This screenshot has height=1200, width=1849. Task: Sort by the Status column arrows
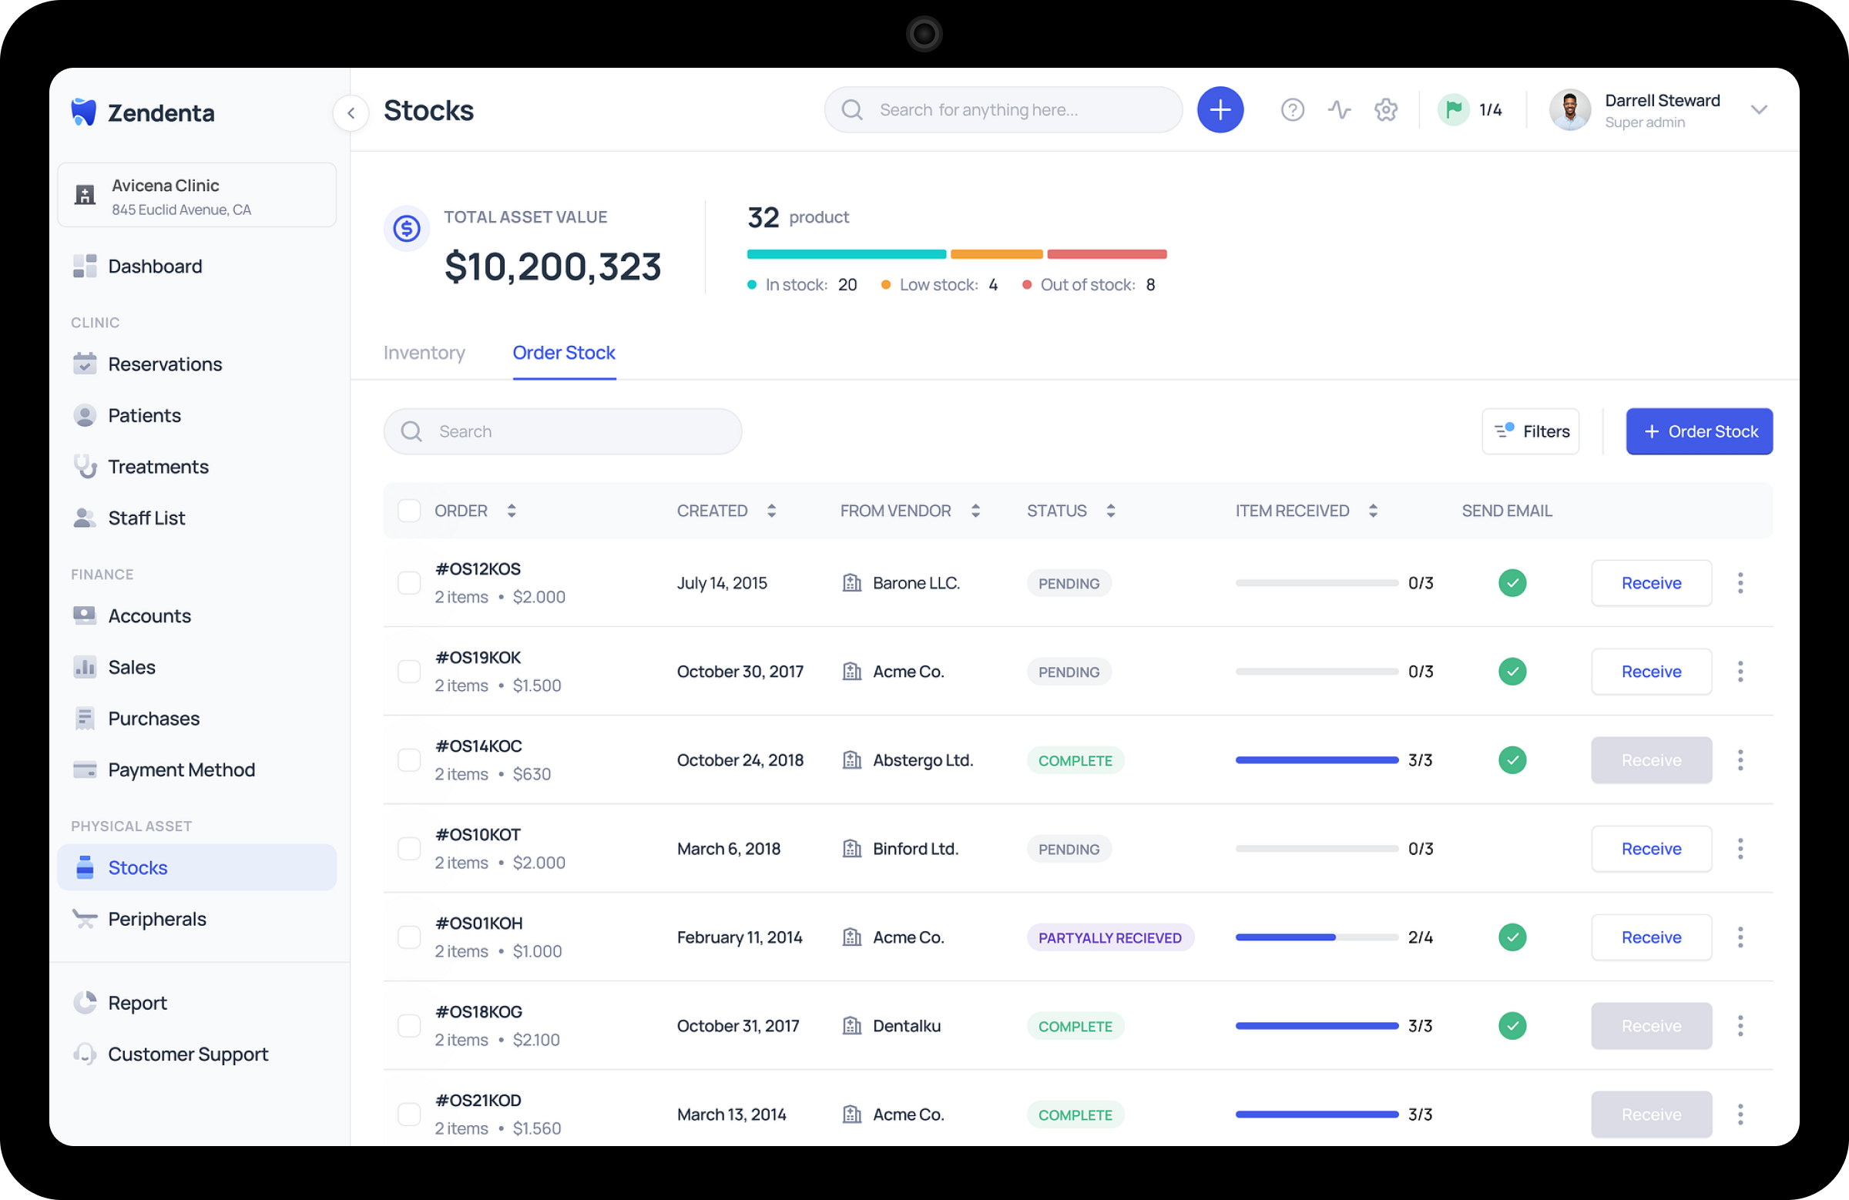[x=1111, y=511]
